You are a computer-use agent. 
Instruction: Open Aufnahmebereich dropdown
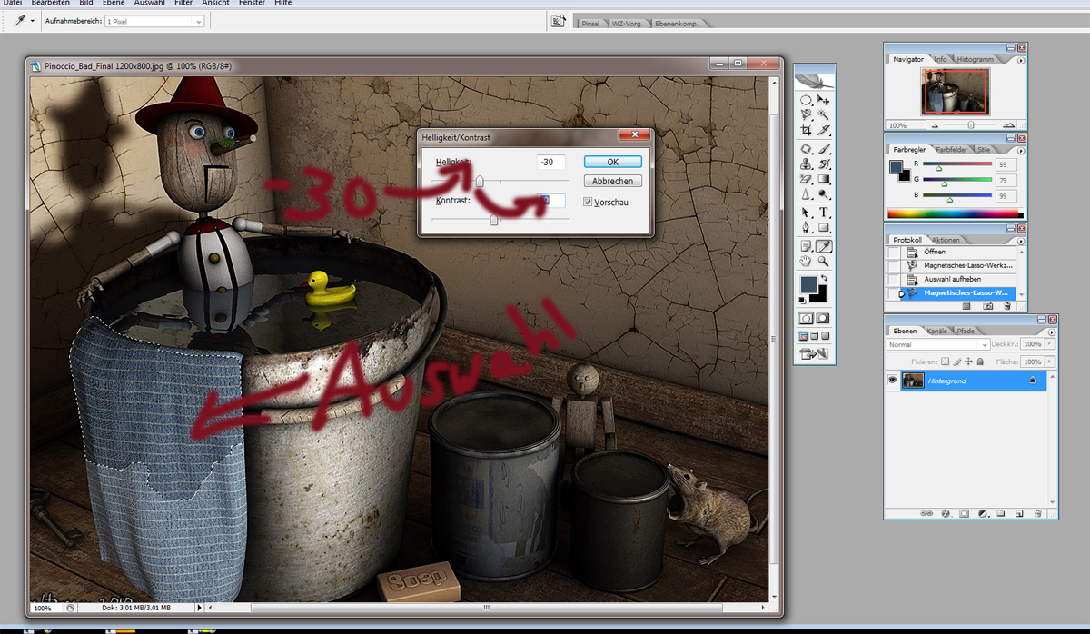154,20
